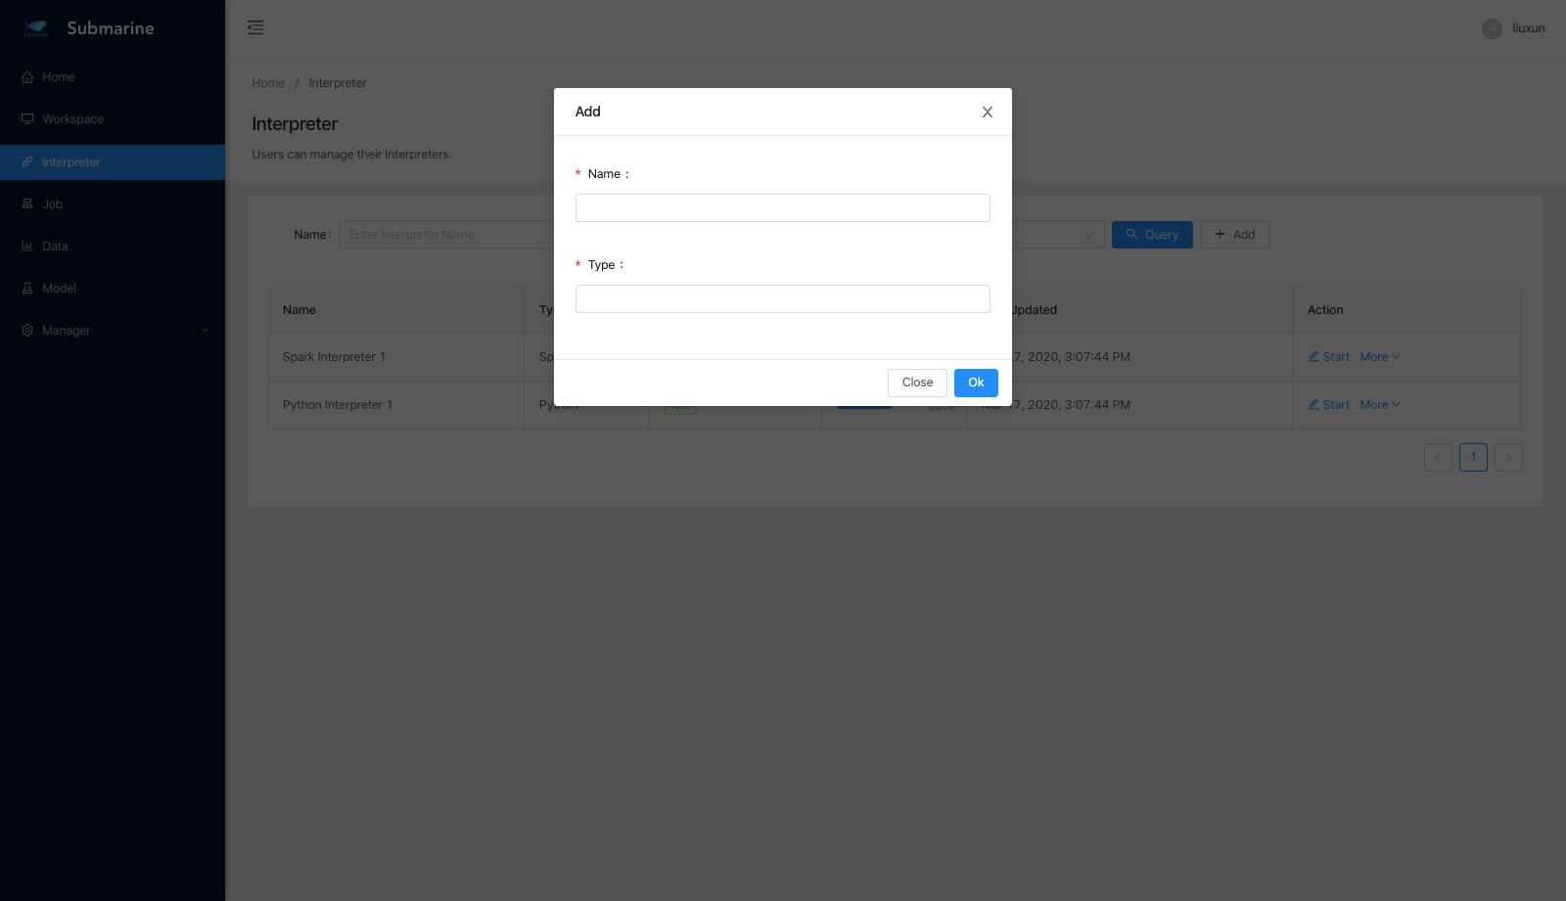The width and height of the screenshot is (1566, 901).
Task: Open Home in the sidebar
Action: point(113,77)
